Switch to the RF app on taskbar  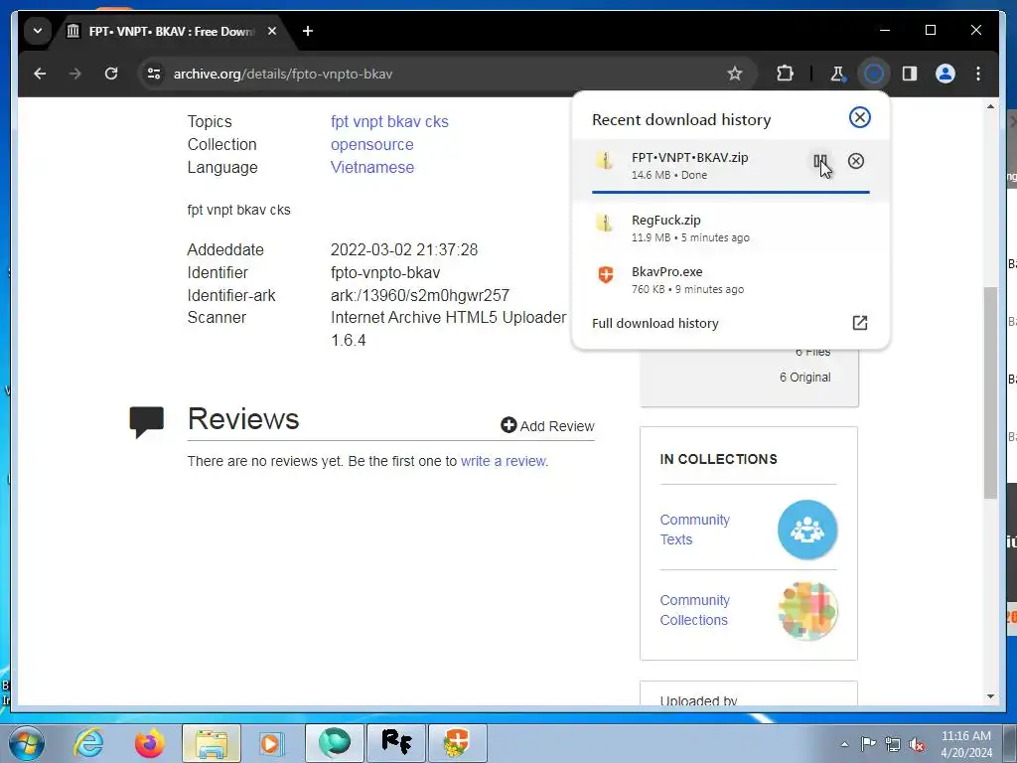pyautogui.click(x=396, y=743)
